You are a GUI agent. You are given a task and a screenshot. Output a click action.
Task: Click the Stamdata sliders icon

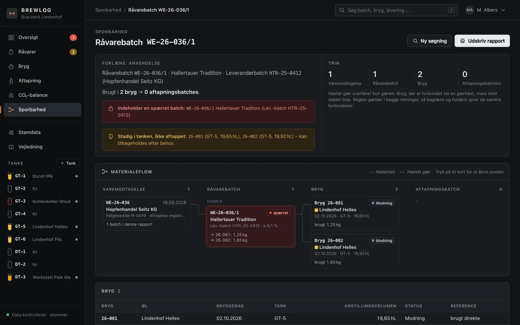[x=11, y=132]
